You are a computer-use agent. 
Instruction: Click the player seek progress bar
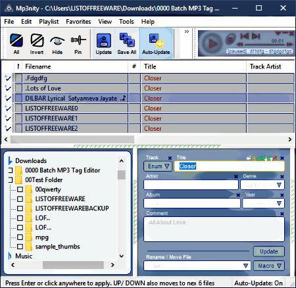[x=264, y=45]
